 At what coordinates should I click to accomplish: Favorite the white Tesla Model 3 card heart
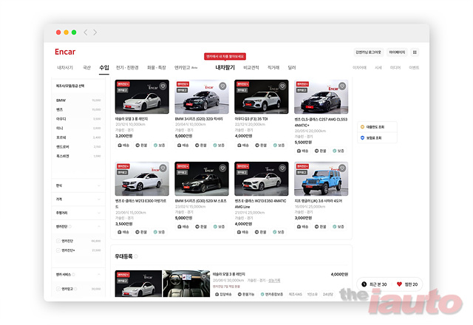[x=163, y=86]
